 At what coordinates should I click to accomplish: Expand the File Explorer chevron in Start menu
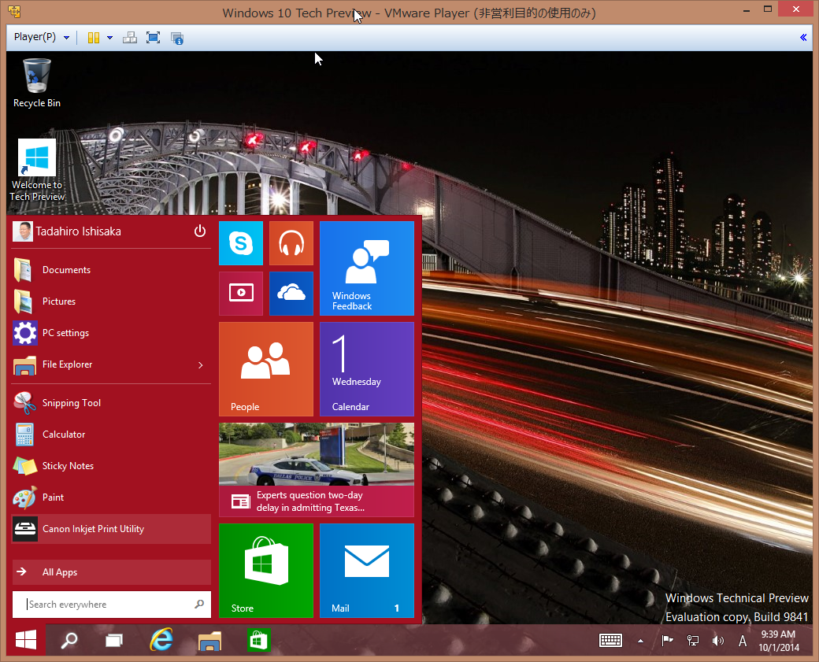pos(202,364)
